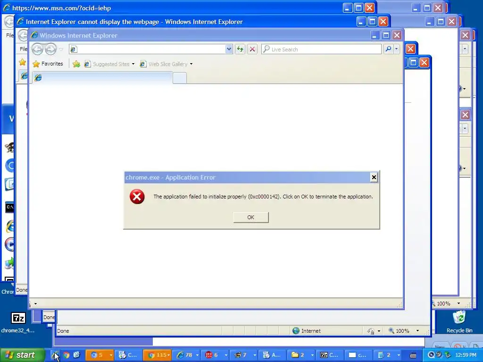Click the first system tray icon

432,355
